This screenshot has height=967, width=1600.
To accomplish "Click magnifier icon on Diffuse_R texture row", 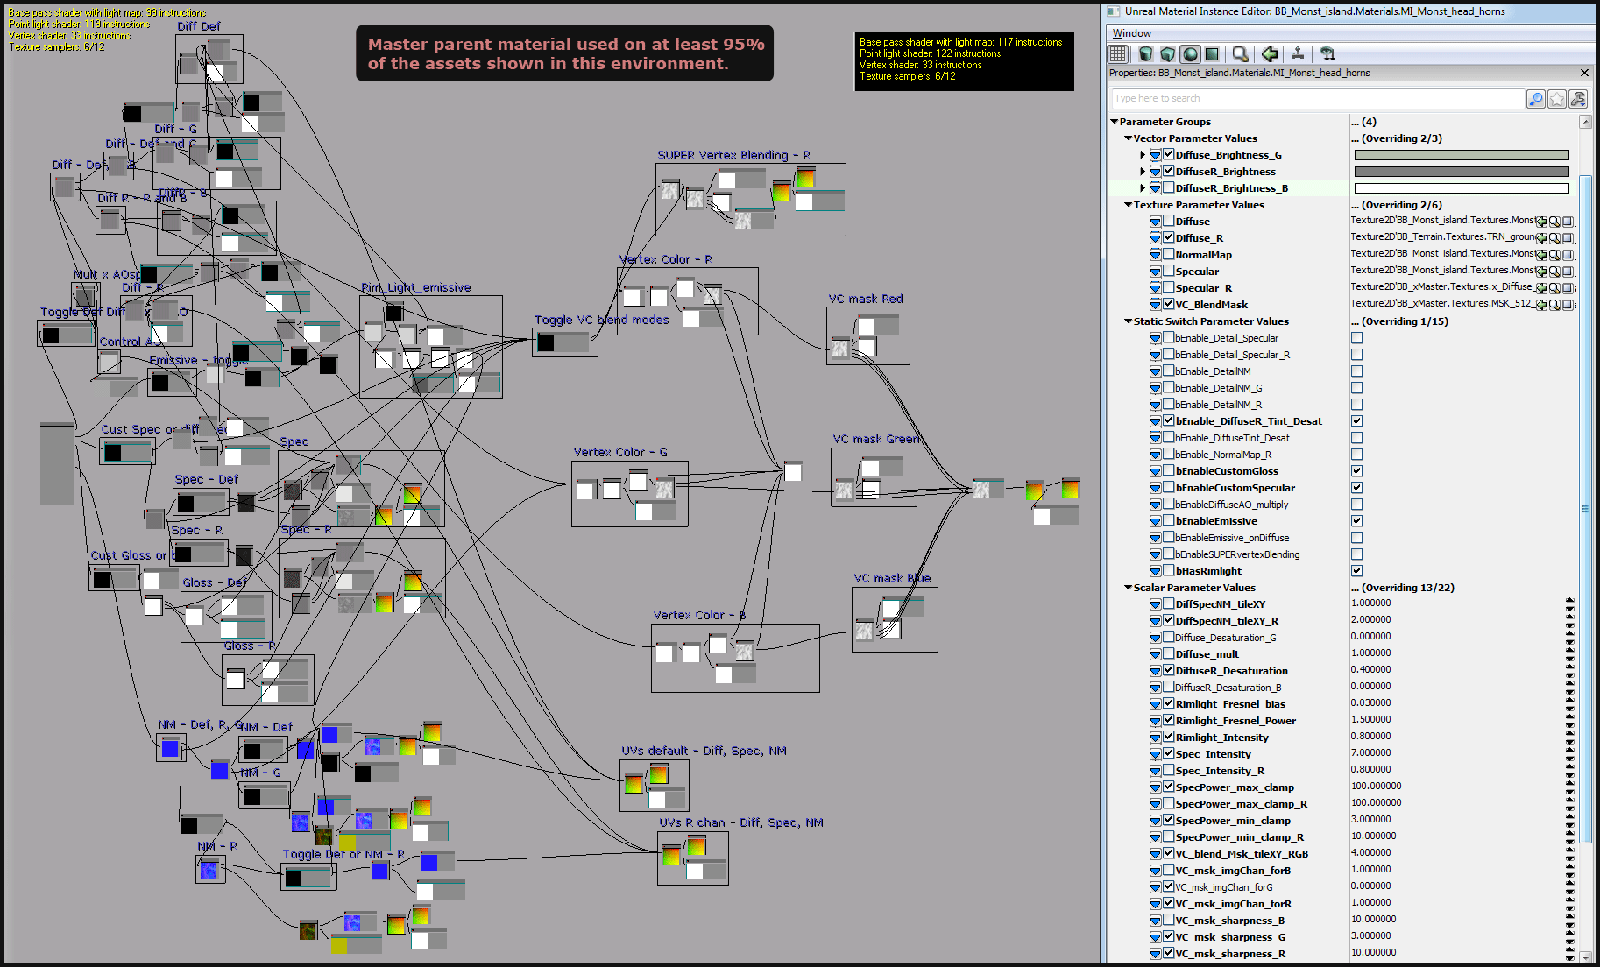I will tap(1554, 238).
